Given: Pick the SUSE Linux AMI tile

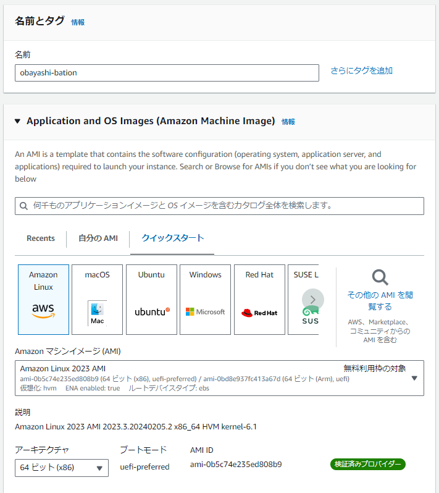Looking at the screenshot, I should click(x=304, y=299).
